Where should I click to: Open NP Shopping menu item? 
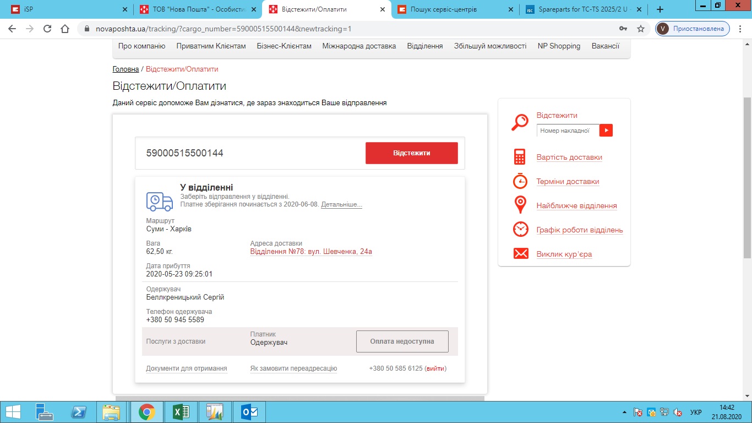559,46
